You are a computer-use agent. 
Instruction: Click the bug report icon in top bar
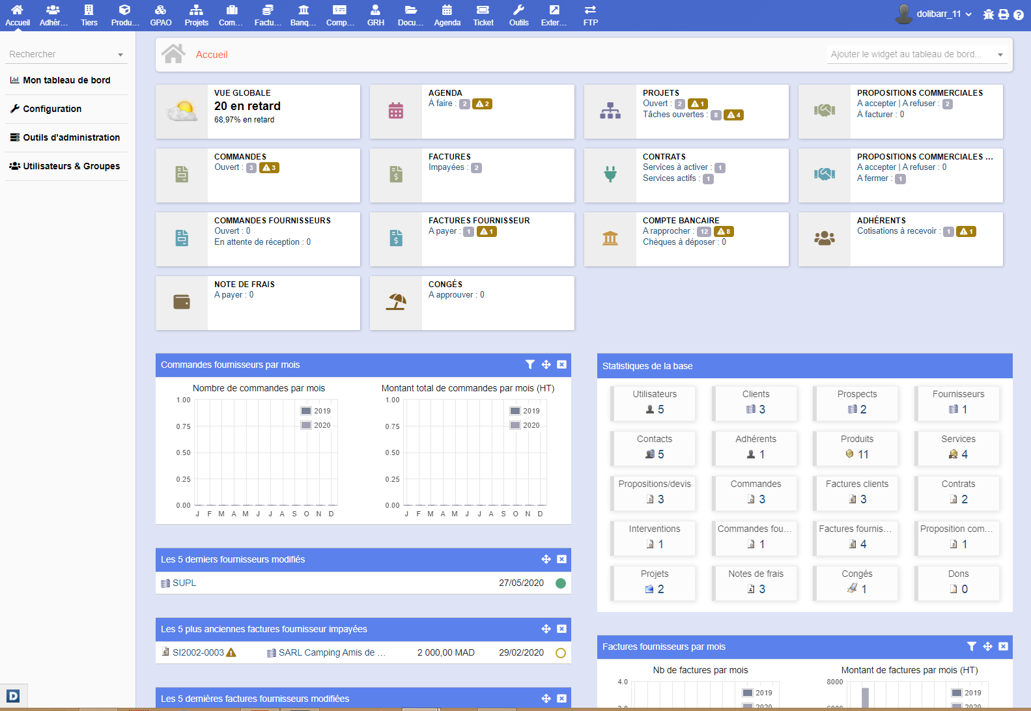[x=988, y=14]
